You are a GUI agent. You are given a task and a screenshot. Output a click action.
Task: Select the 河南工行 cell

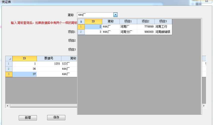[163, 27]
